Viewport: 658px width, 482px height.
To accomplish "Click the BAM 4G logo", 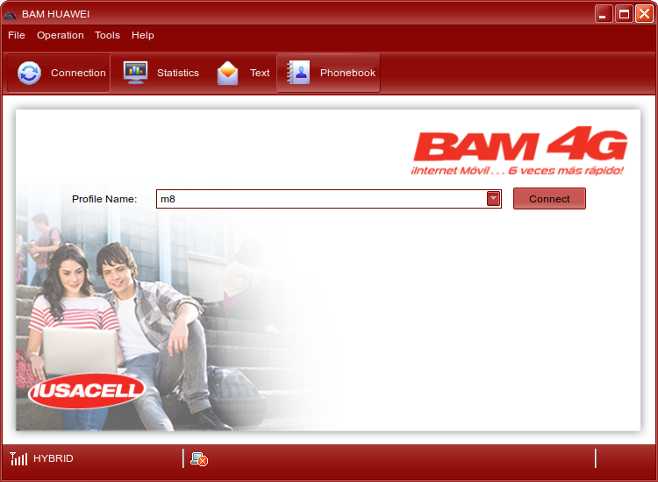I will coord(519,151).
